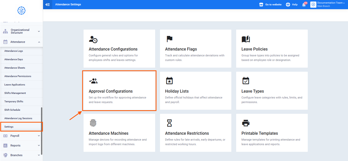The image size is (348, 161).
Task: Click the Attendance Restrictions hourglass icon
Action: (169, 123)
